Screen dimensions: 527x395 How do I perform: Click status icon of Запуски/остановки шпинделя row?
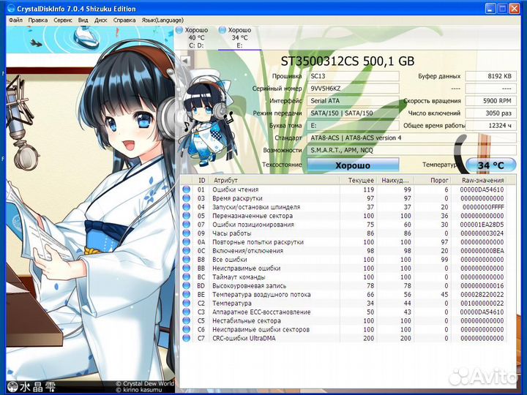click(x=186, y=207)
